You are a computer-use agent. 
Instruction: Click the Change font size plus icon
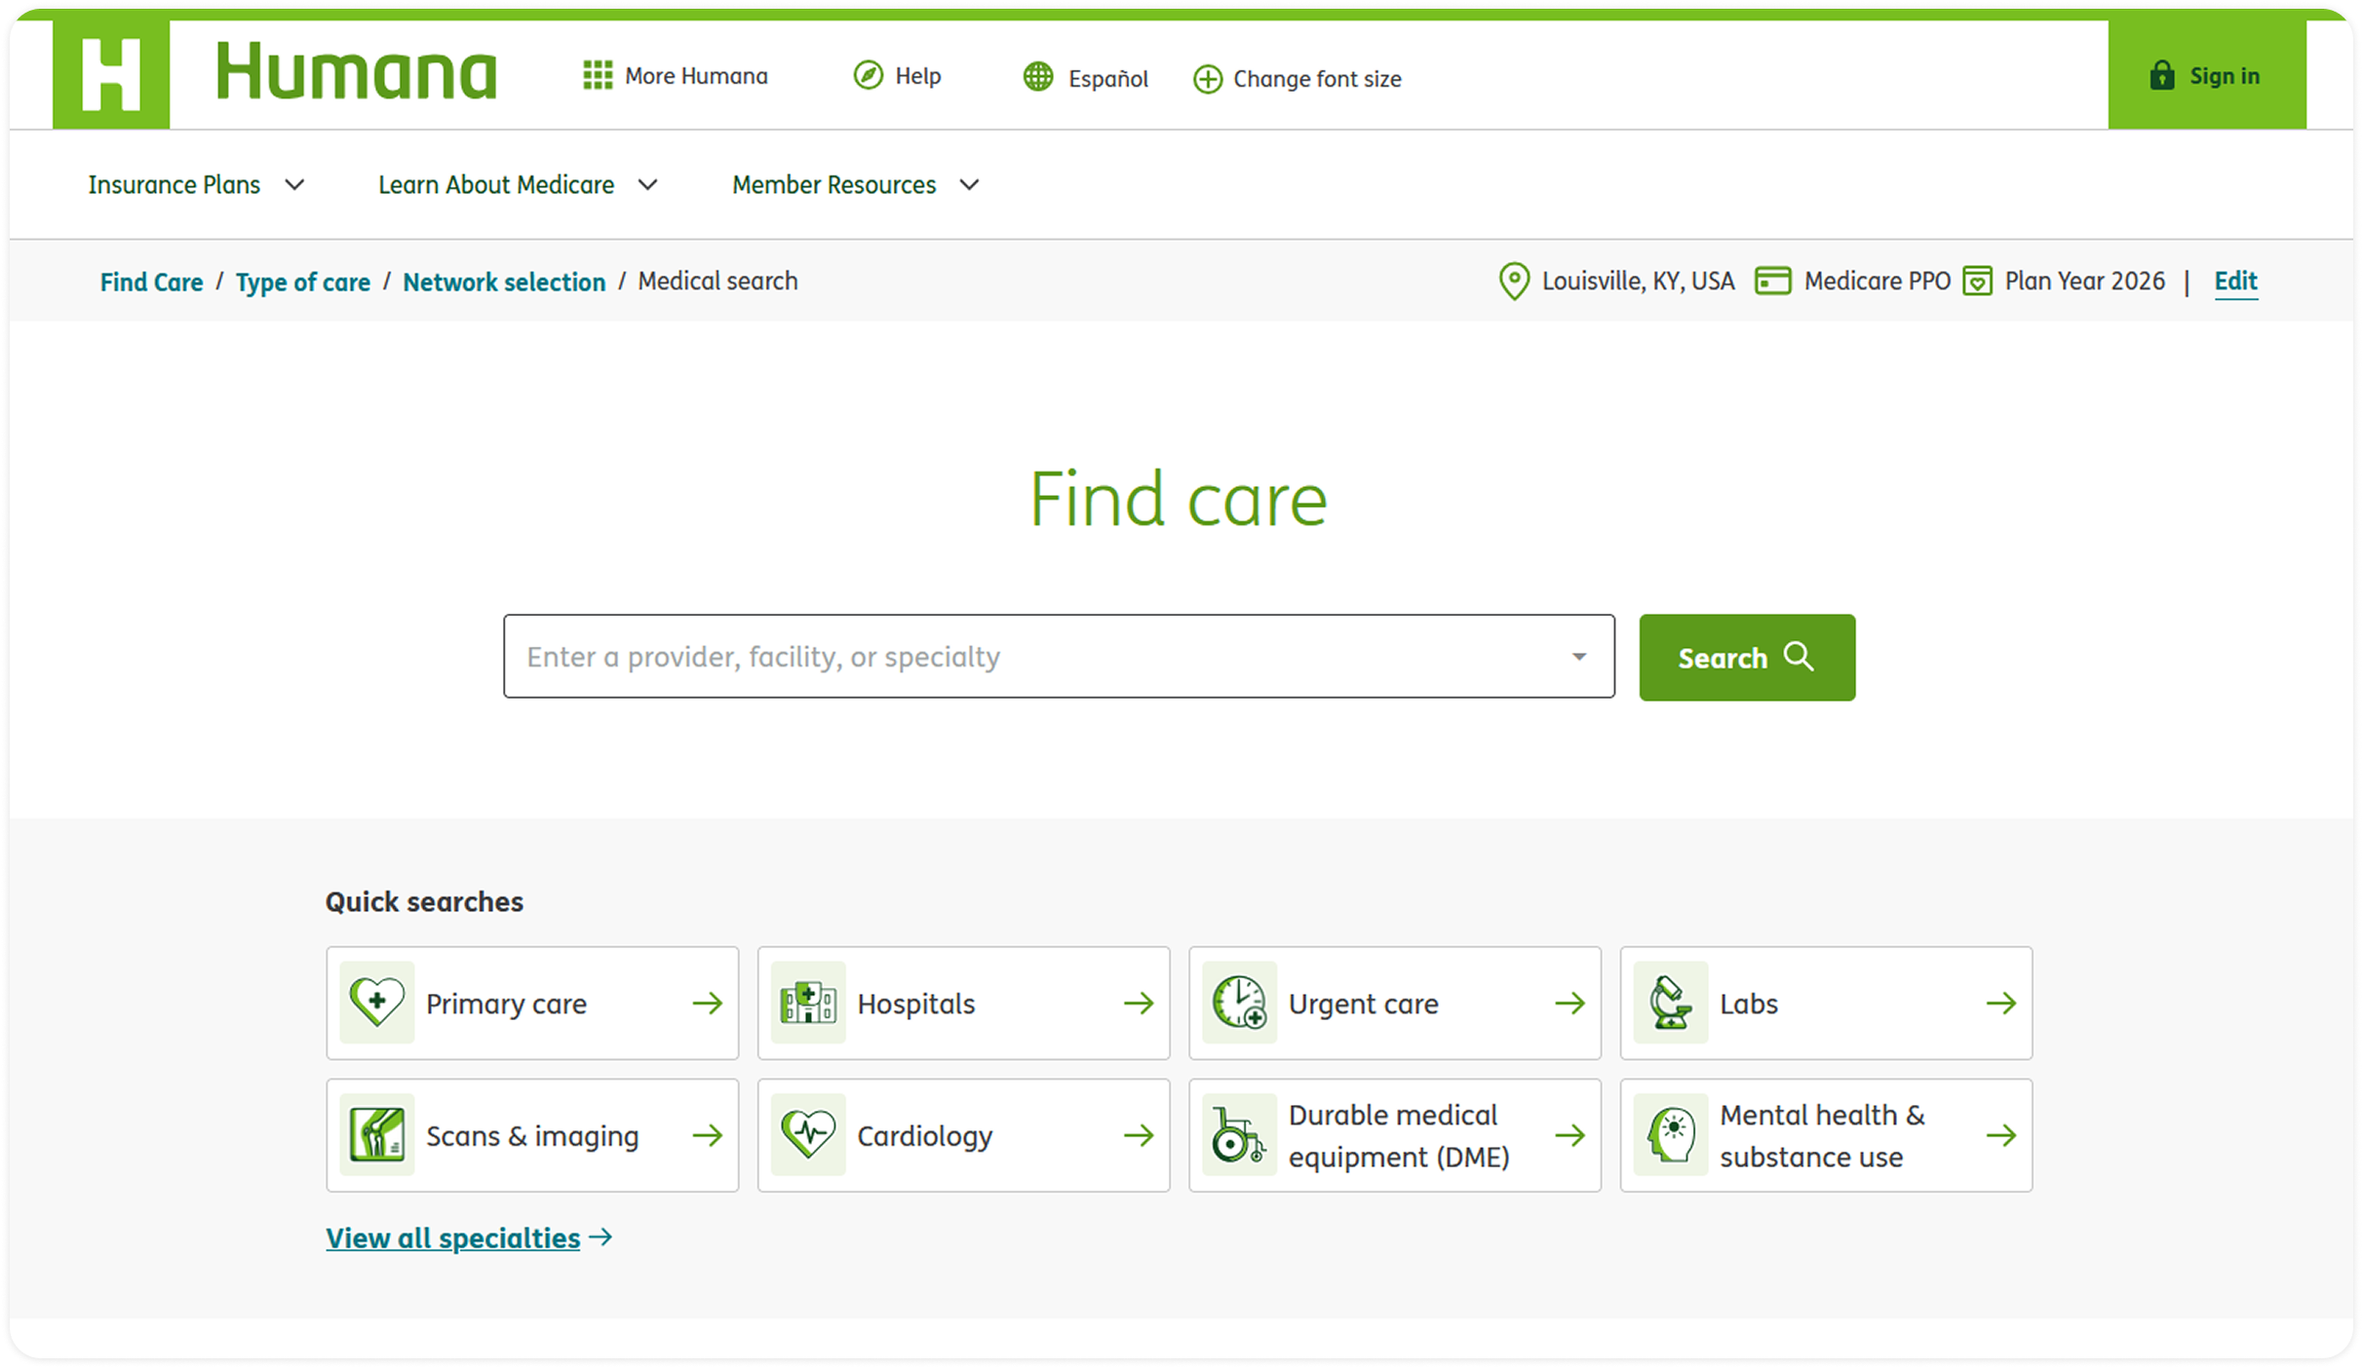click(x=1207, y=79)
